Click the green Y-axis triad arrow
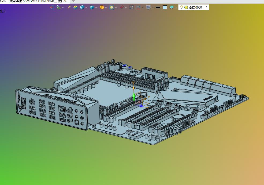The height and width of the screenshot is (185, 264). point(134,97)
